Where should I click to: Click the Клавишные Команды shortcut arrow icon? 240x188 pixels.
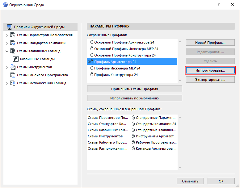pos(16,59)
